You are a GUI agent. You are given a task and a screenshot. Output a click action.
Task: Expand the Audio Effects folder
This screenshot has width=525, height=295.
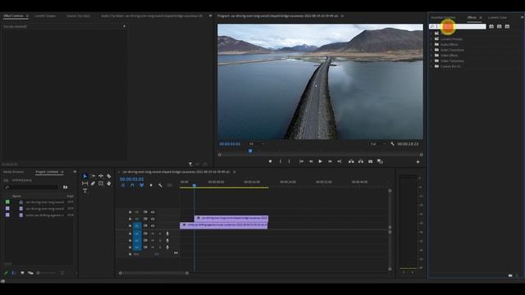point(431,44)
